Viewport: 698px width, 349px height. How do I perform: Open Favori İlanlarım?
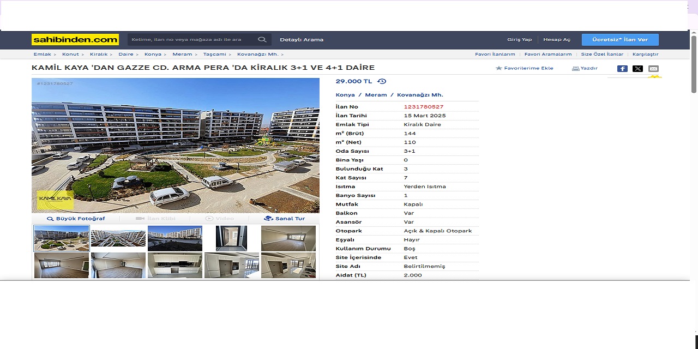[495, 54]
